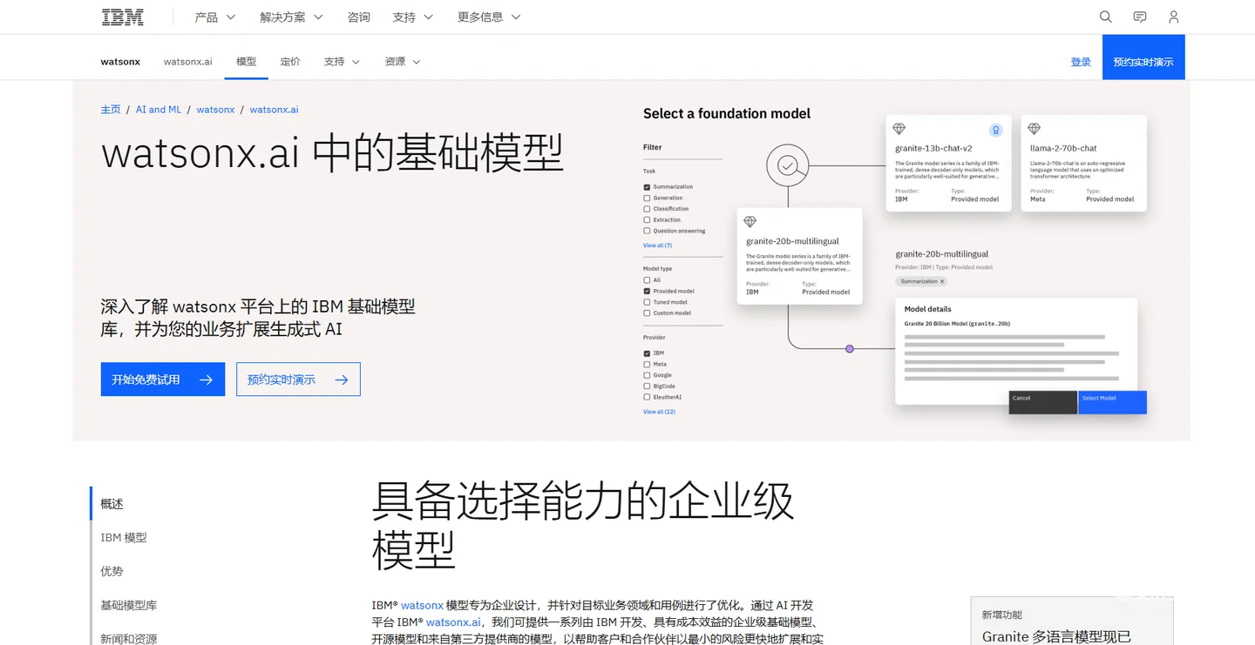Click the user profile icon
Screen dimensions: 1255x645
1174,17
